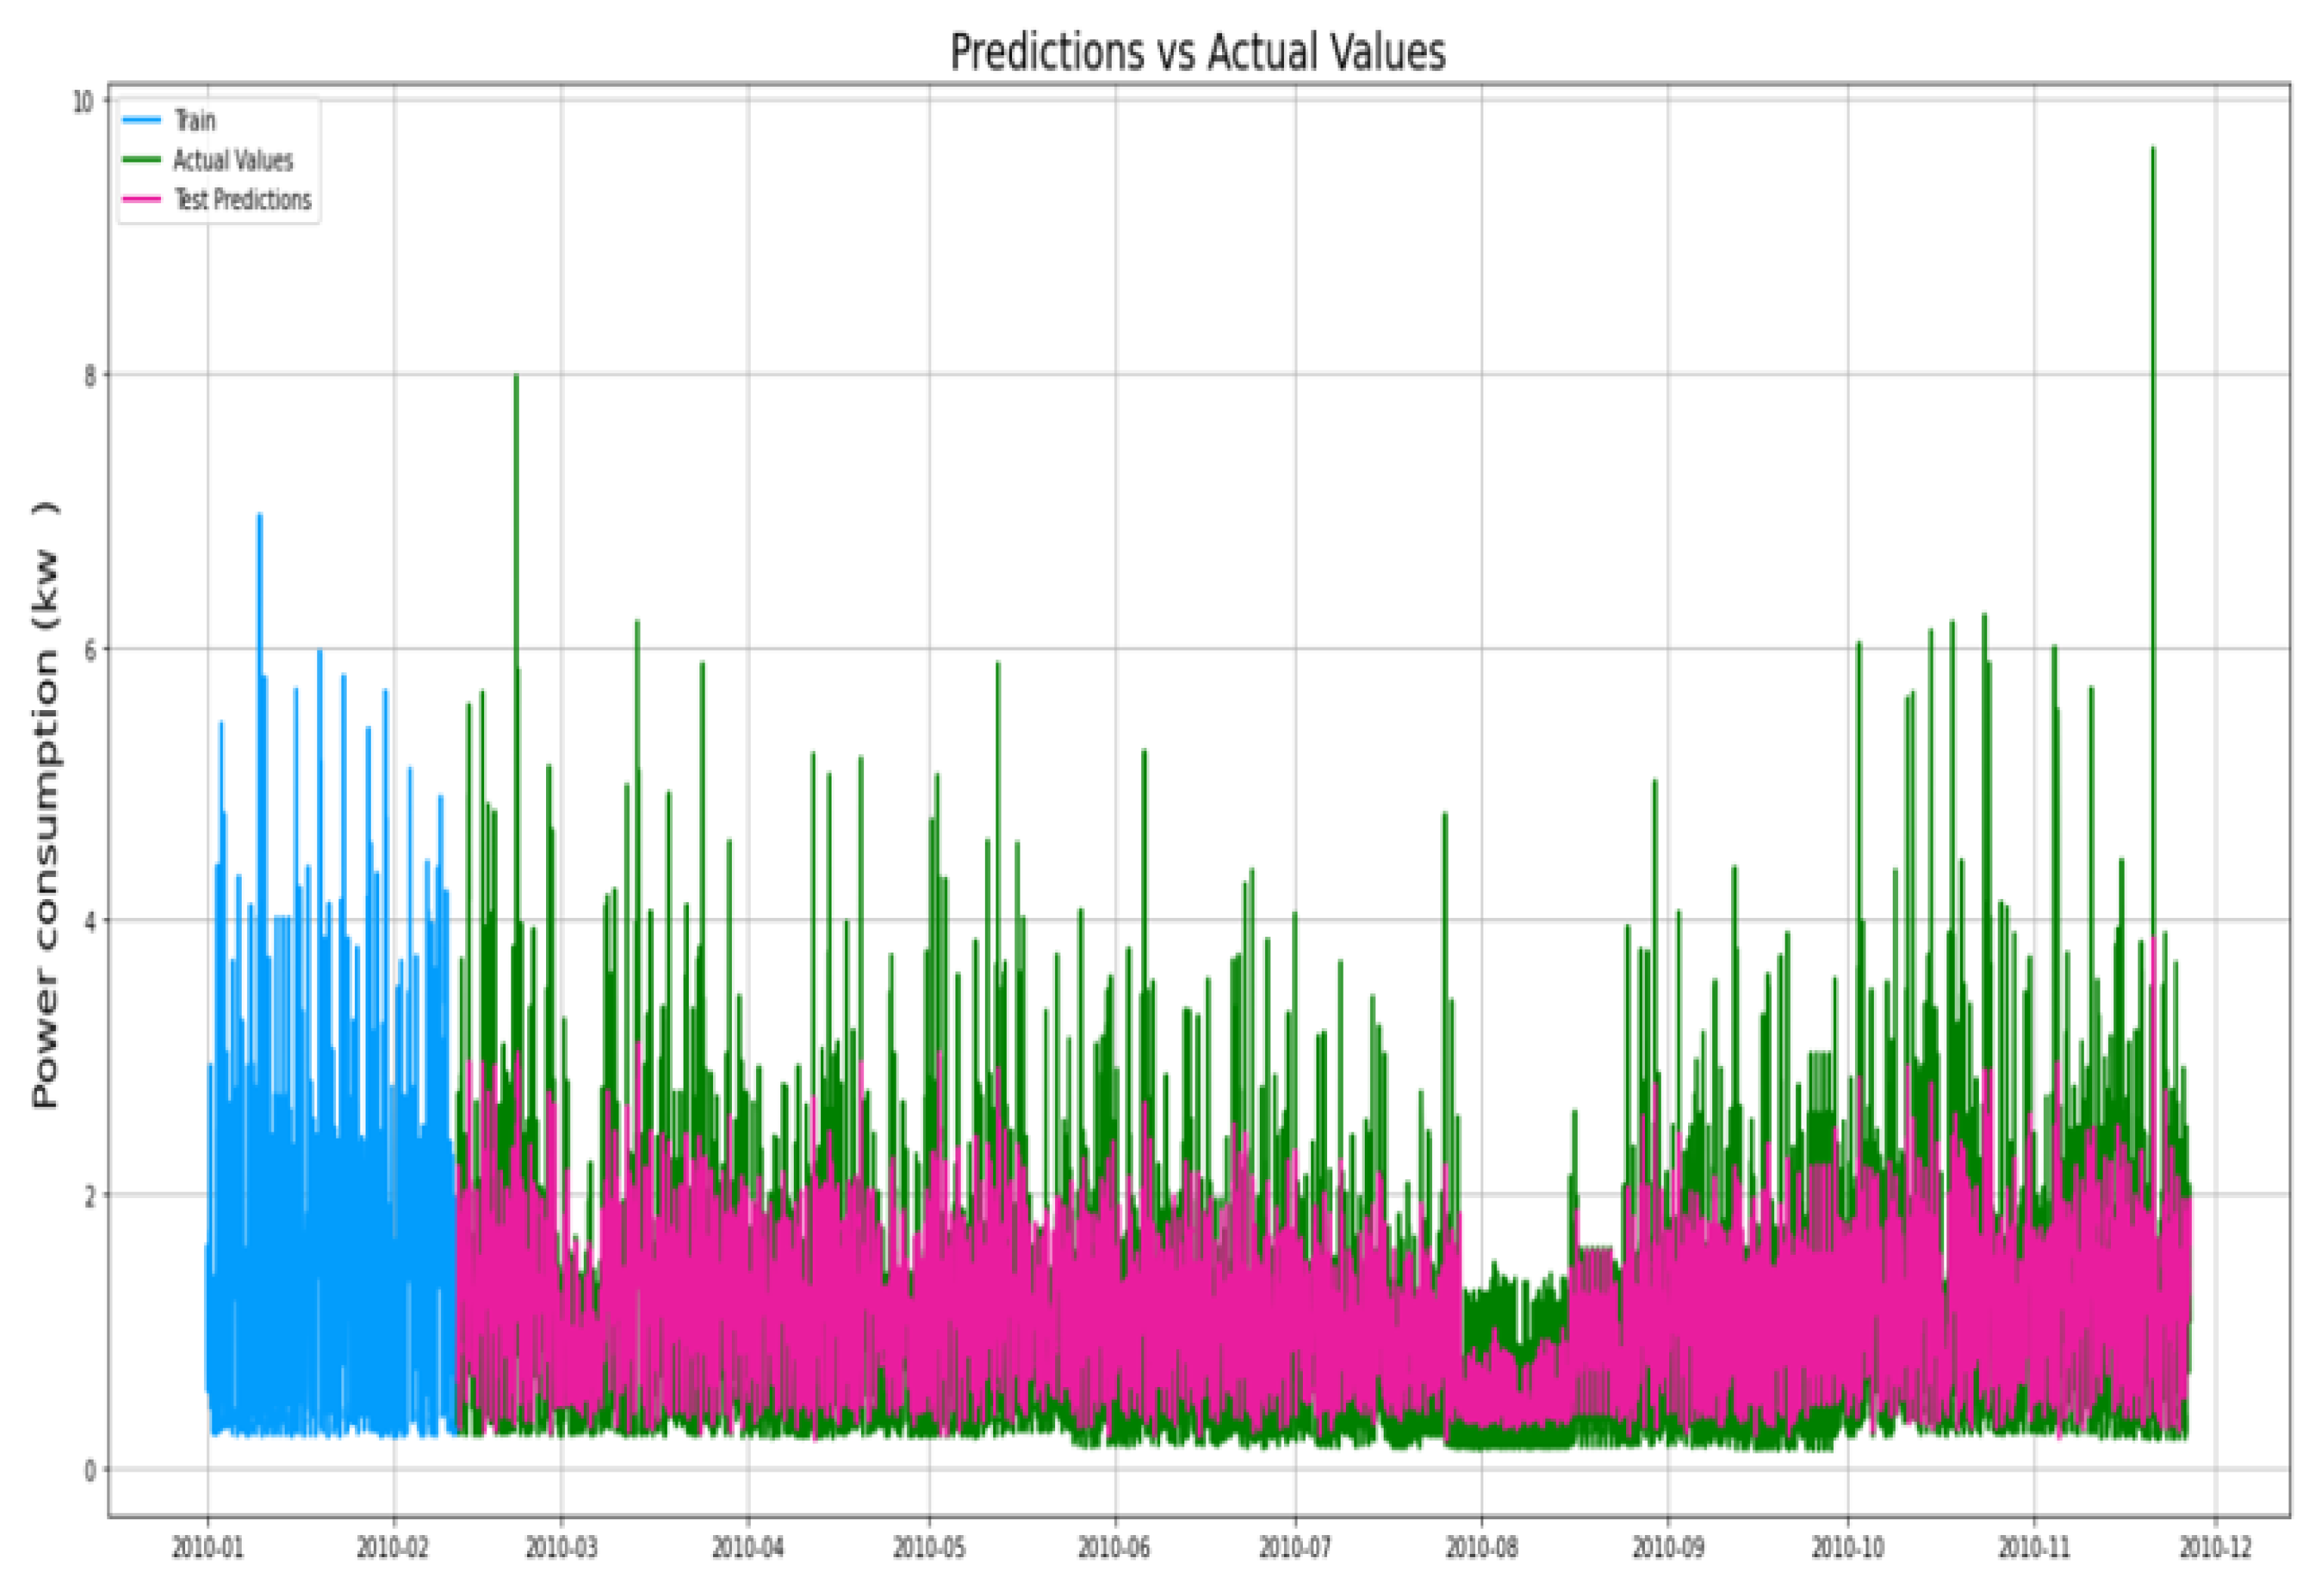The height and width of the screenshot is (1594, 2324).
Task: Click the 2010-03 x-axis tick label
Action: 561,1548
